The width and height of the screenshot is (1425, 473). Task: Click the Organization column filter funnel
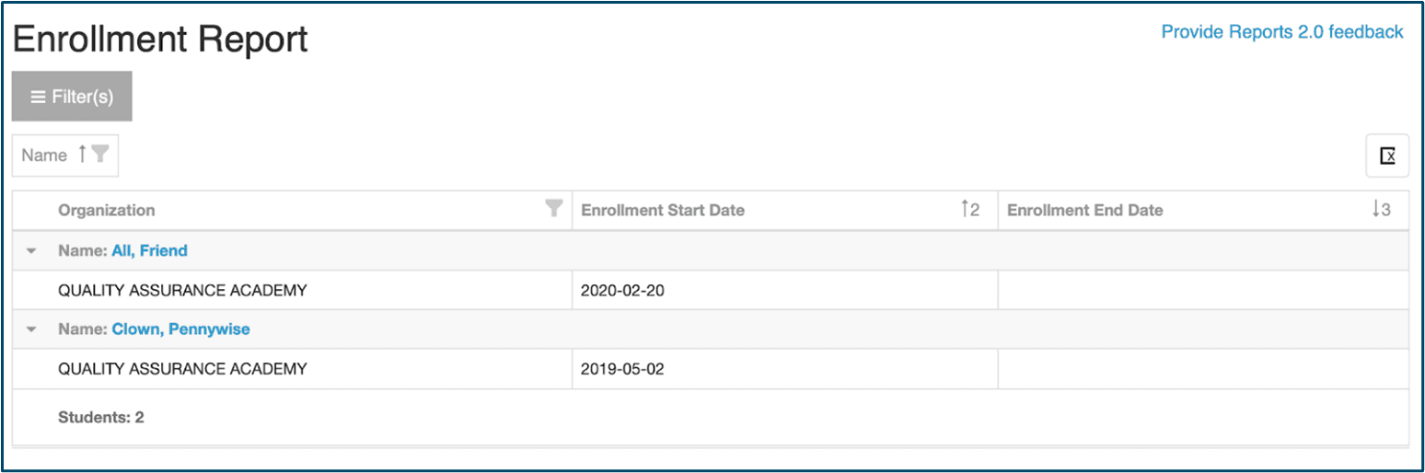tap(553, 209)
